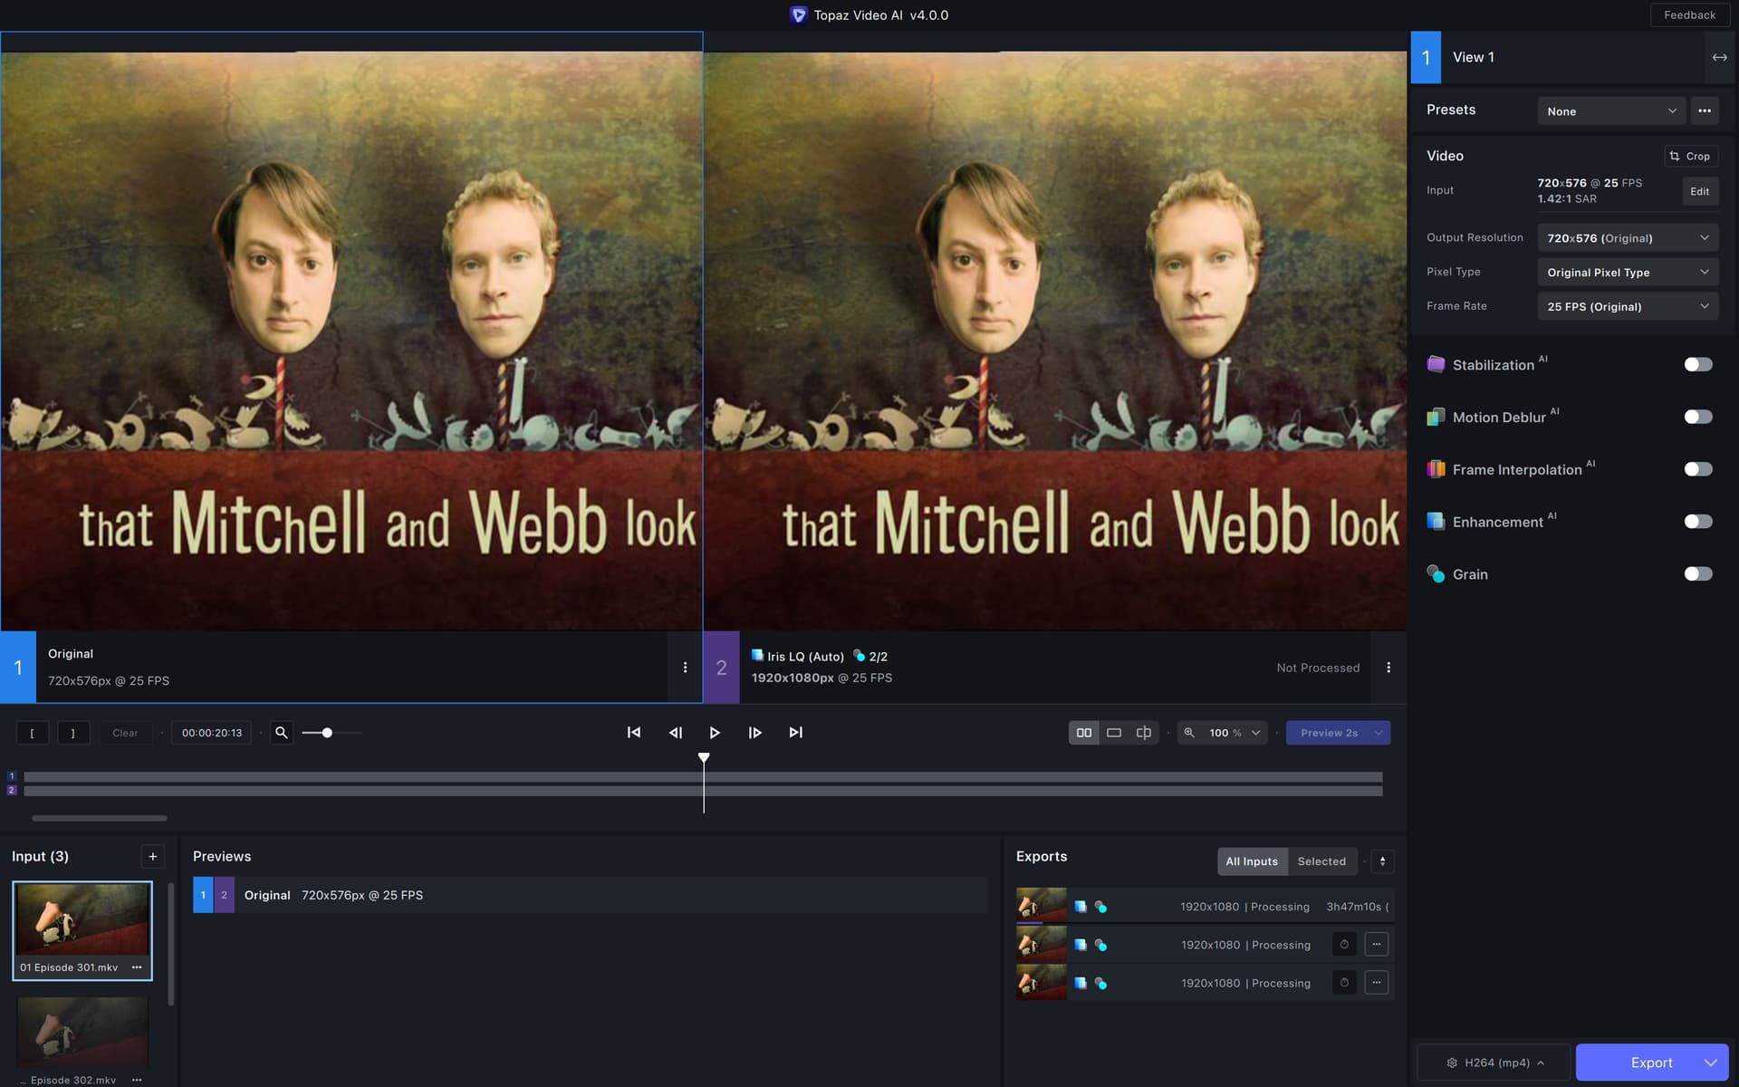Click the Export button
The width and height of the screenshot is (1739, 1087).
1650,1062
